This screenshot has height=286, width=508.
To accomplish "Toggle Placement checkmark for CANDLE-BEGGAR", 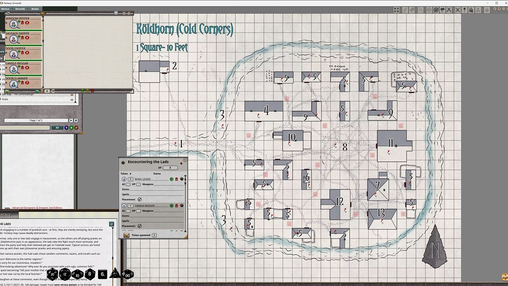I will point(139,226).
